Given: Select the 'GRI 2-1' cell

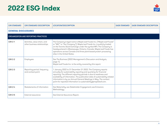Looking at the screenshot, I should pos(16,48).
